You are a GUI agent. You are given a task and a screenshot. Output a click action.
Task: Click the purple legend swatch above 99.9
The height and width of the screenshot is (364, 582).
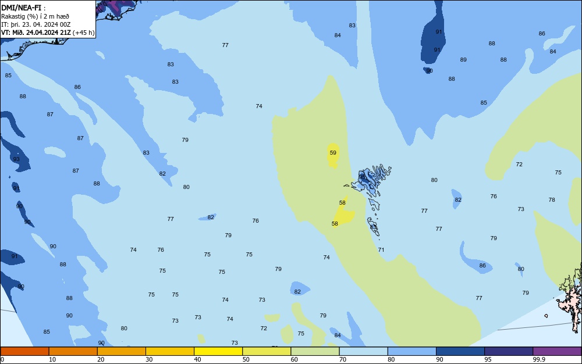click(557, 351)
